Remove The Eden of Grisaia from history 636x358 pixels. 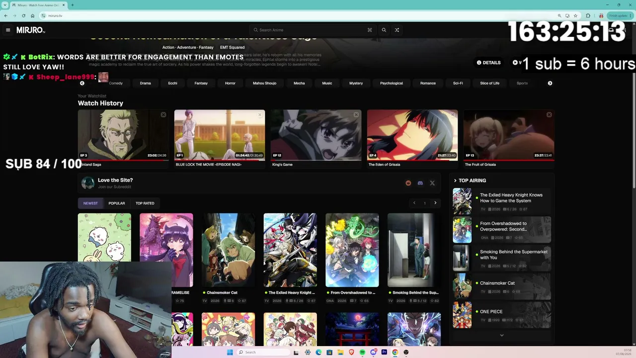pyautogui.click(x=452, y=115)
